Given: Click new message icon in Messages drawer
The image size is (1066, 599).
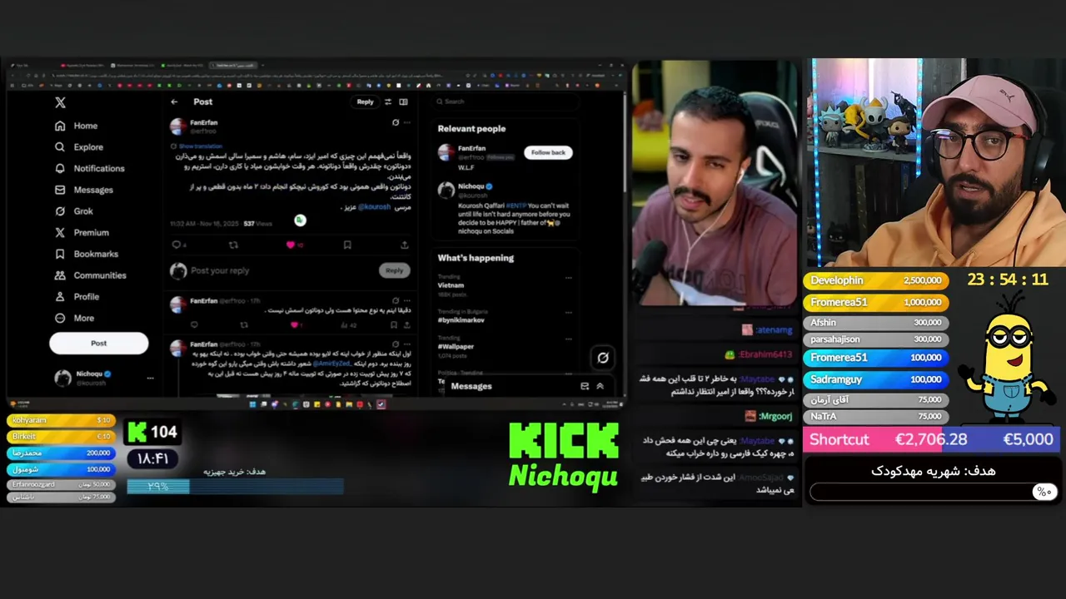Looking at the screenshot, I should (x=585, y=386).
